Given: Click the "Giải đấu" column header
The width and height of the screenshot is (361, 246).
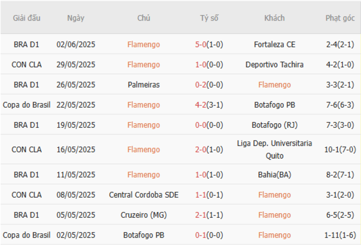Looking at the screenshot, I should coord(26,18).
